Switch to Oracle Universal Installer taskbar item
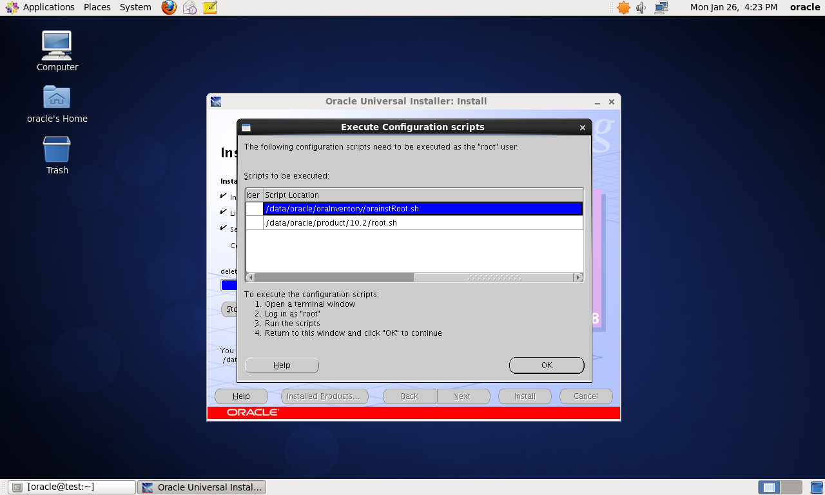The height and width of the screenshot is (495, 825). 202,487
